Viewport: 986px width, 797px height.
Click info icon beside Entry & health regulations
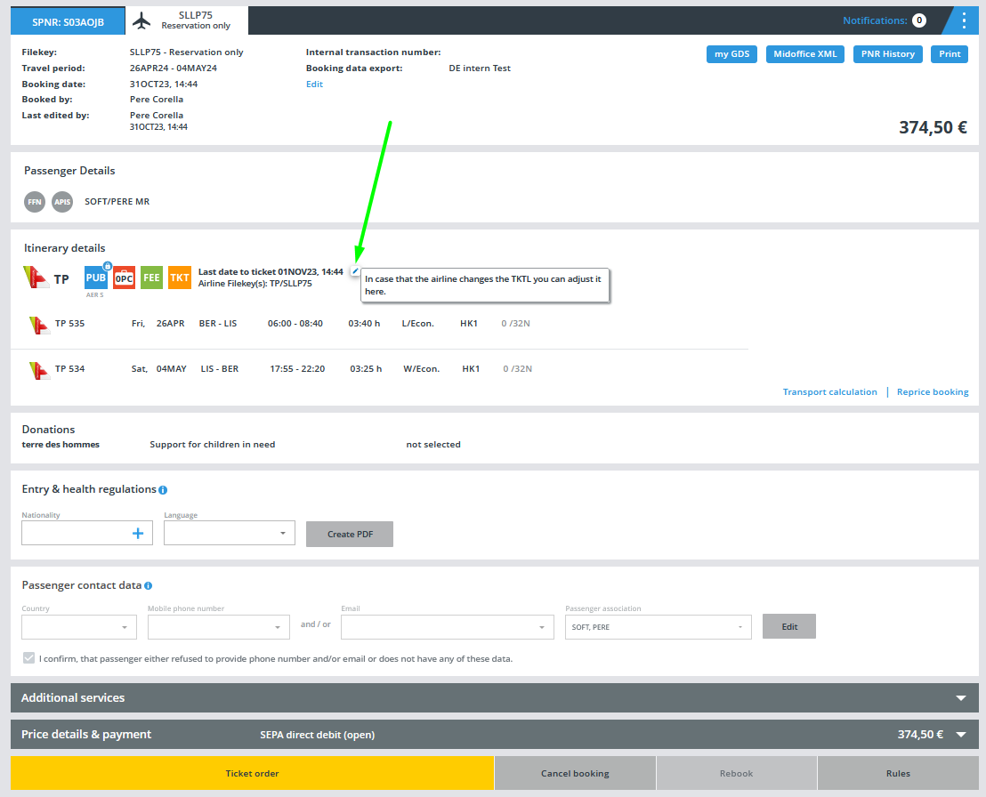tap(163, 490)
